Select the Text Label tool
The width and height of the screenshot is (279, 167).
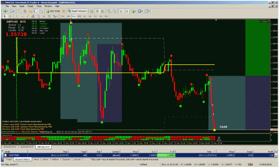tap(49, 16)
